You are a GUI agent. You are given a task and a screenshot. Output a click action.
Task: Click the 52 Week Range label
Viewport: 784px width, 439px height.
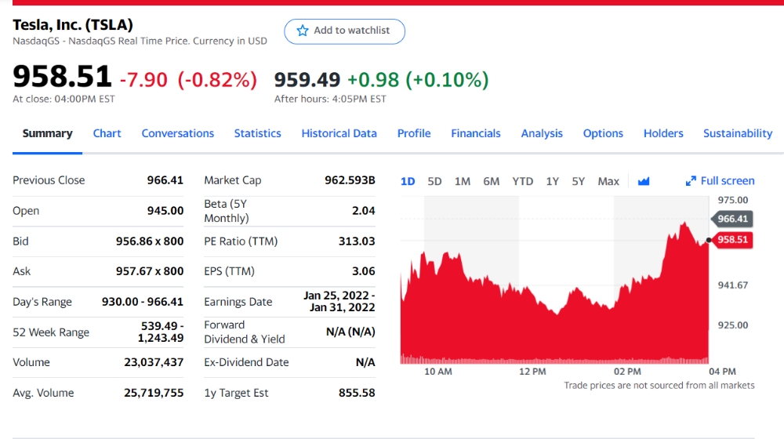pyautogui.click(x=51, y=332)
